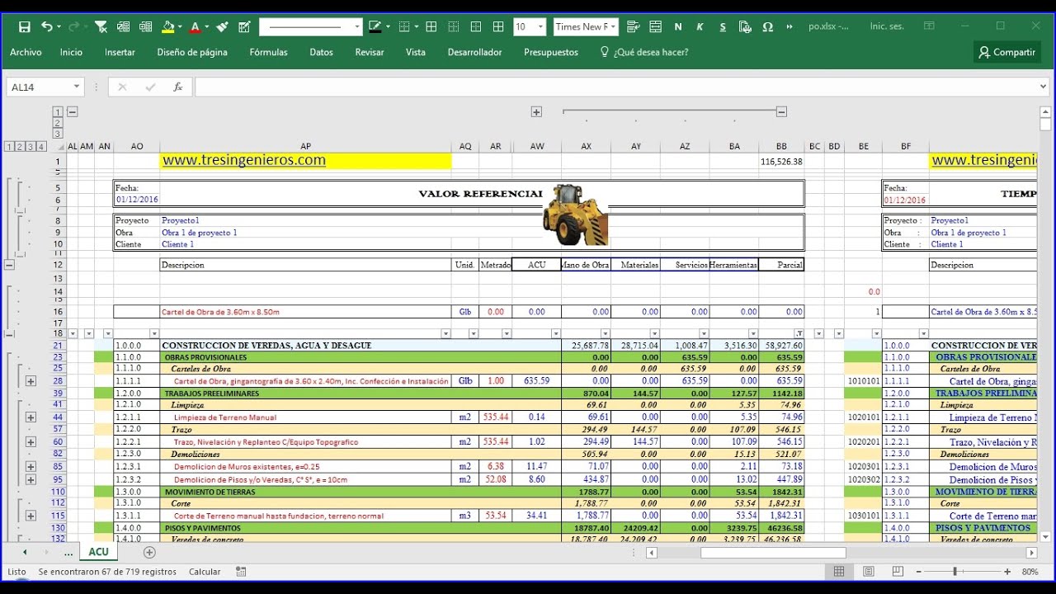The width and height of the screenshot is (1056, 594).
Task: Click the Name Box showing AL14
Action: coord(39,87)
